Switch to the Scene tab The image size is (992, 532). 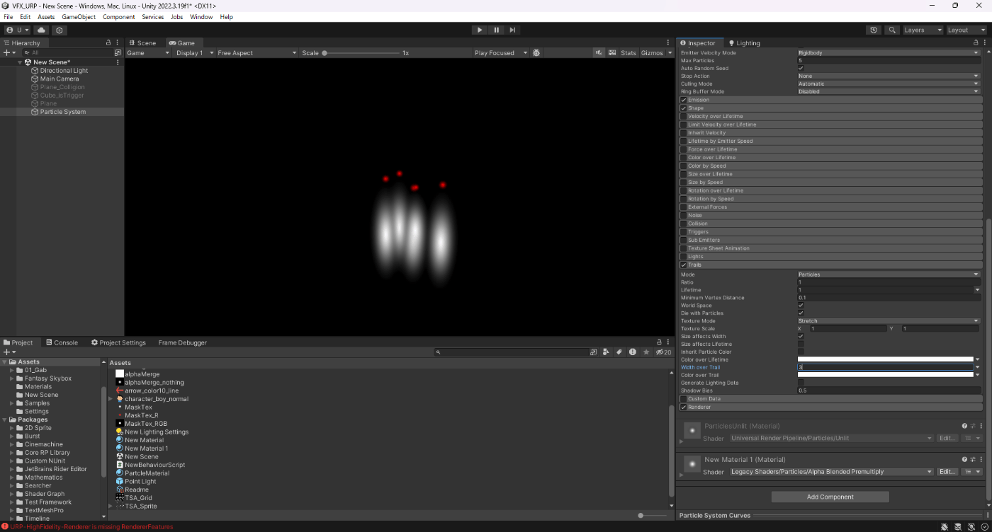tap(142, 42)
